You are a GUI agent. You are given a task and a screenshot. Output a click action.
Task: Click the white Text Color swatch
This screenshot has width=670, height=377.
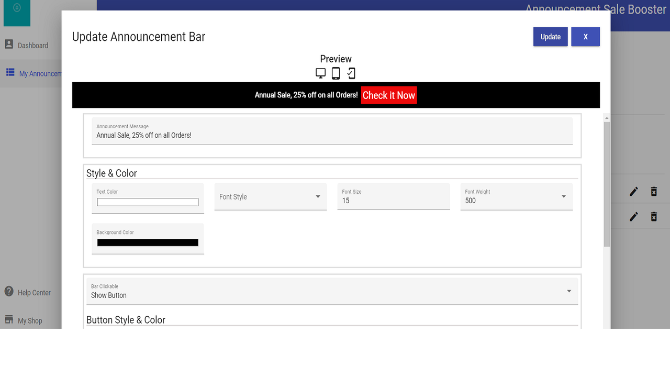pos(148,202)
